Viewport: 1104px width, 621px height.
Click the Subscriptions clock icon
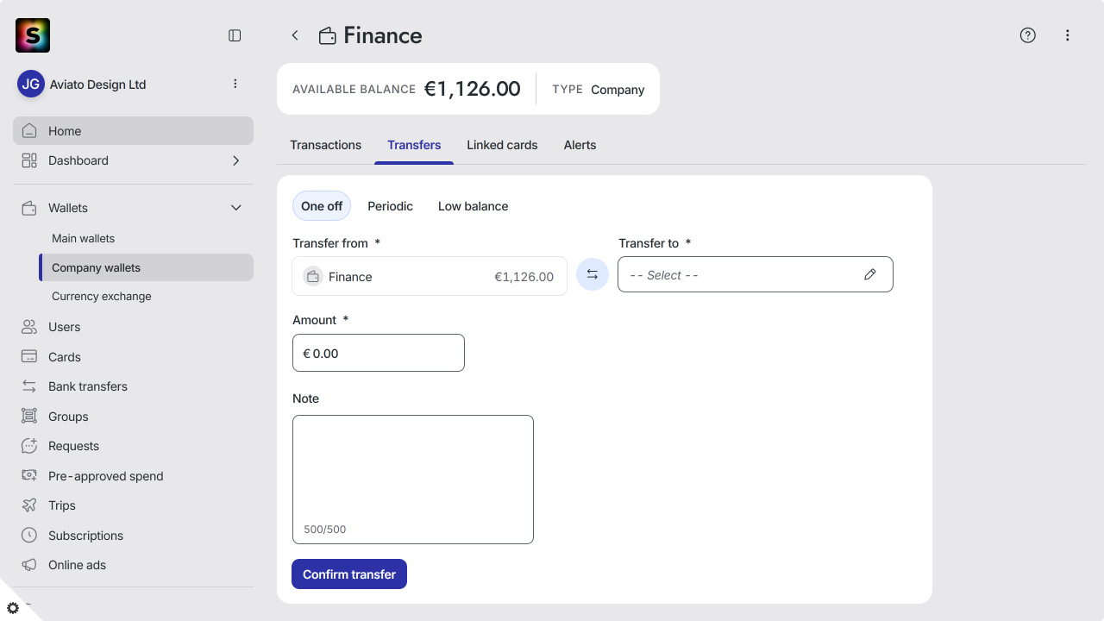coord(29,536)
